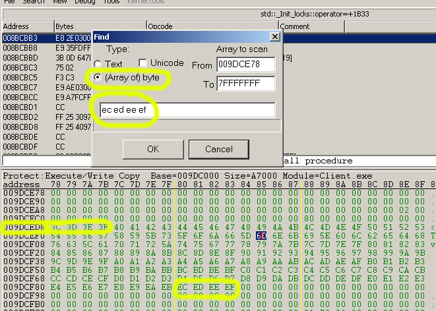This screenshot has height=311, width=436.
Task: Select the (Array of) byte option
Action: 98,78
